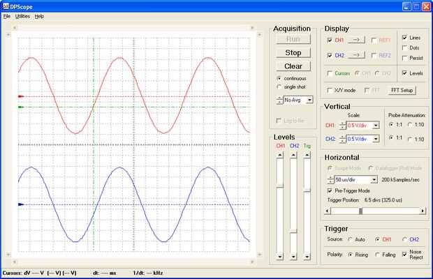Open the Help menu
The image size is (433, 279).
[39, 16]
